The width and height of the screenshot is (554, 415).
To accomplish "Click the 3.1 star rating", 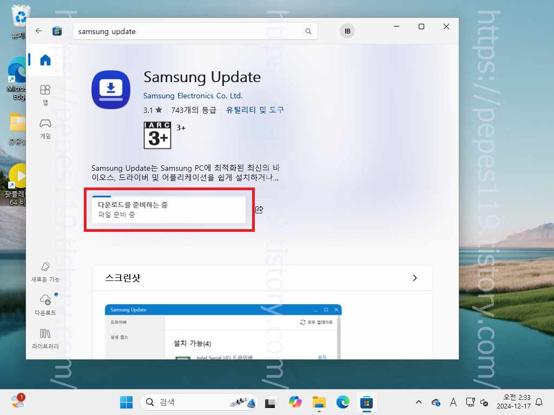I will click(153, 110).
